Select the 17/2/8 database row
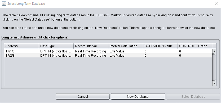Image resolution: width=221 pixels, height=103 pixels. point(108,56)
